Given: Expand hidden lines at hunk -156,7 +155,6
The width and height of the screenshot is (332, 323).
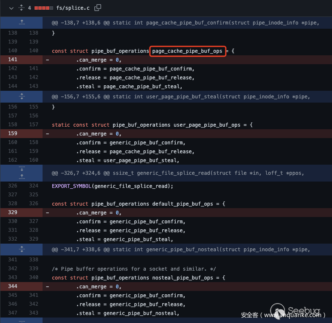Looking at the screenshot, I should click(21, 96).
